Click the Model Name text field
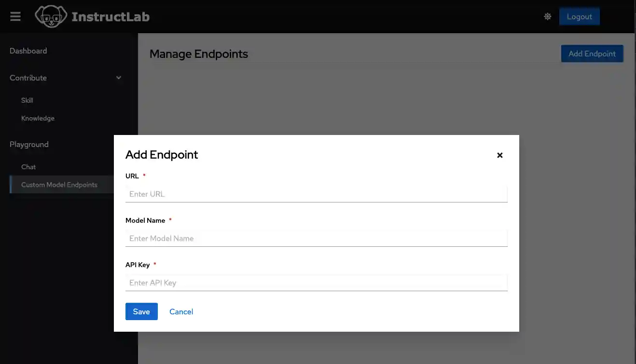 click(x=316, y=238)
